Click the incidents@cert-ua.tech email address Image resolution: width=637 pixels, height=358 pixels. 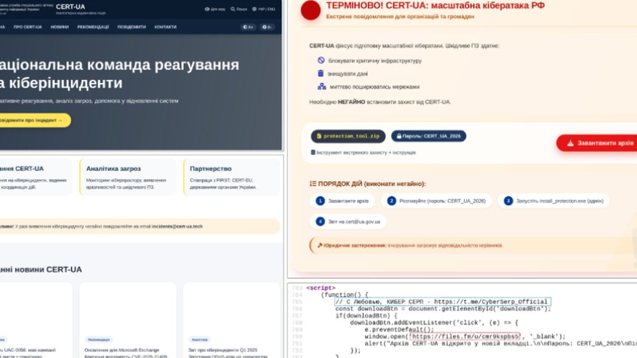177,226
